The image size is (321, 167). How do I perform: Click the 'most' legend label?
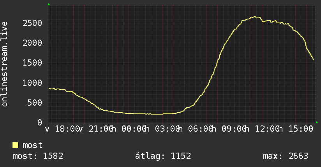click(x=32, y=145)
